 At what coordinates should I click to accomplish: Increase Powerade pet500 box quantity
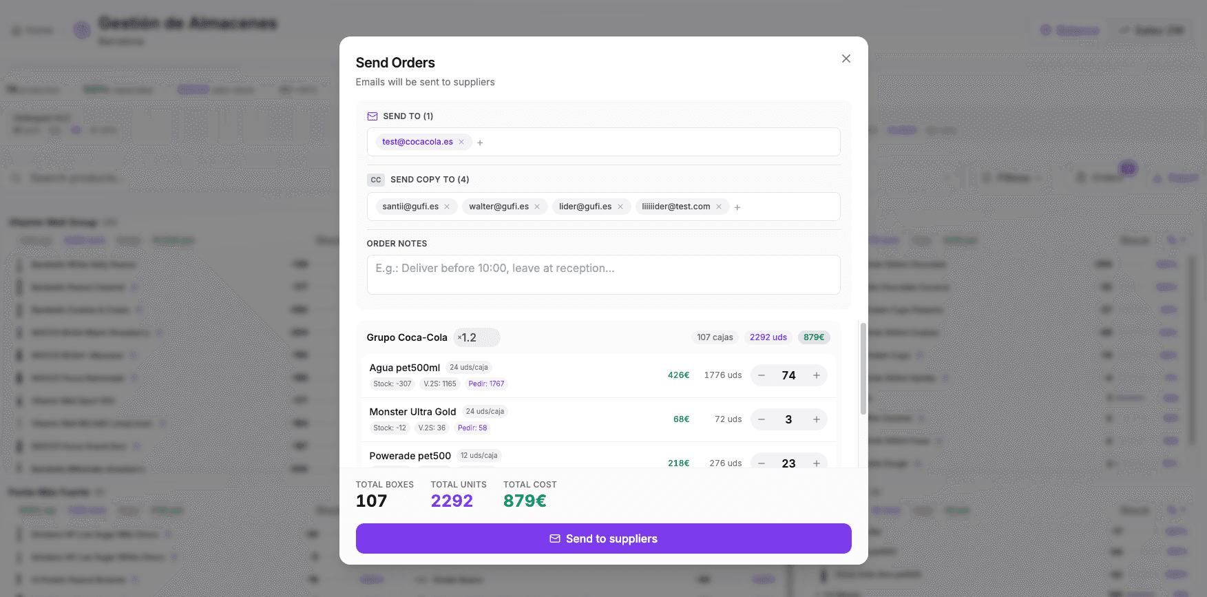pyautogui.click(x=817, y=463)
